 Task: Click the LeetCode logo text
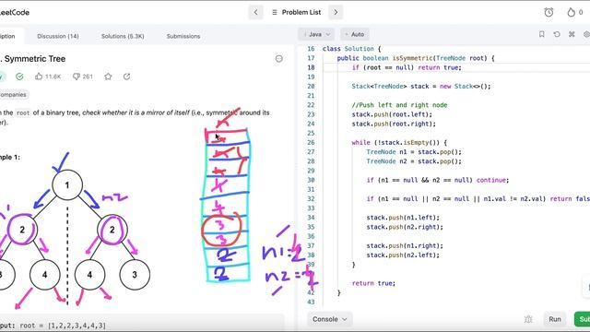15,12
